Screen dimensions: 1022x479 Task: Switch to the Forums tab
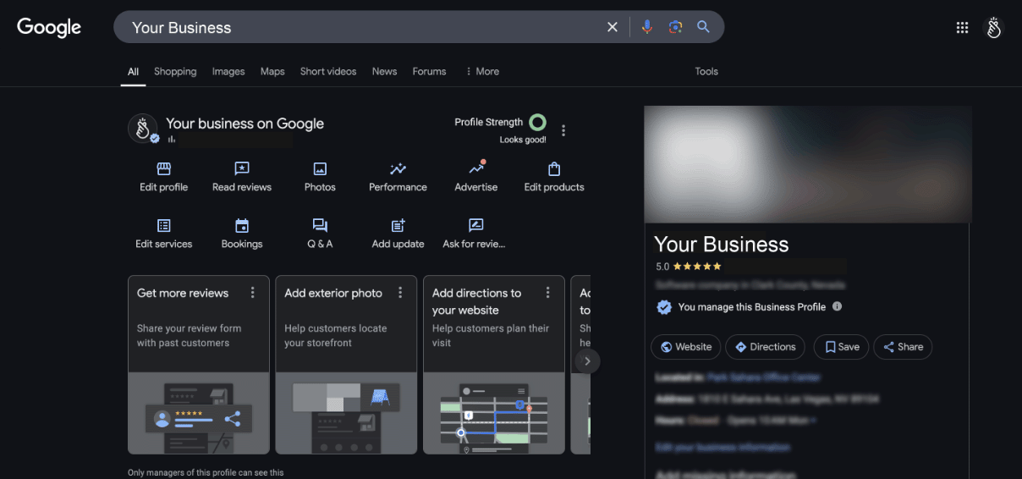tap(429, 71)
